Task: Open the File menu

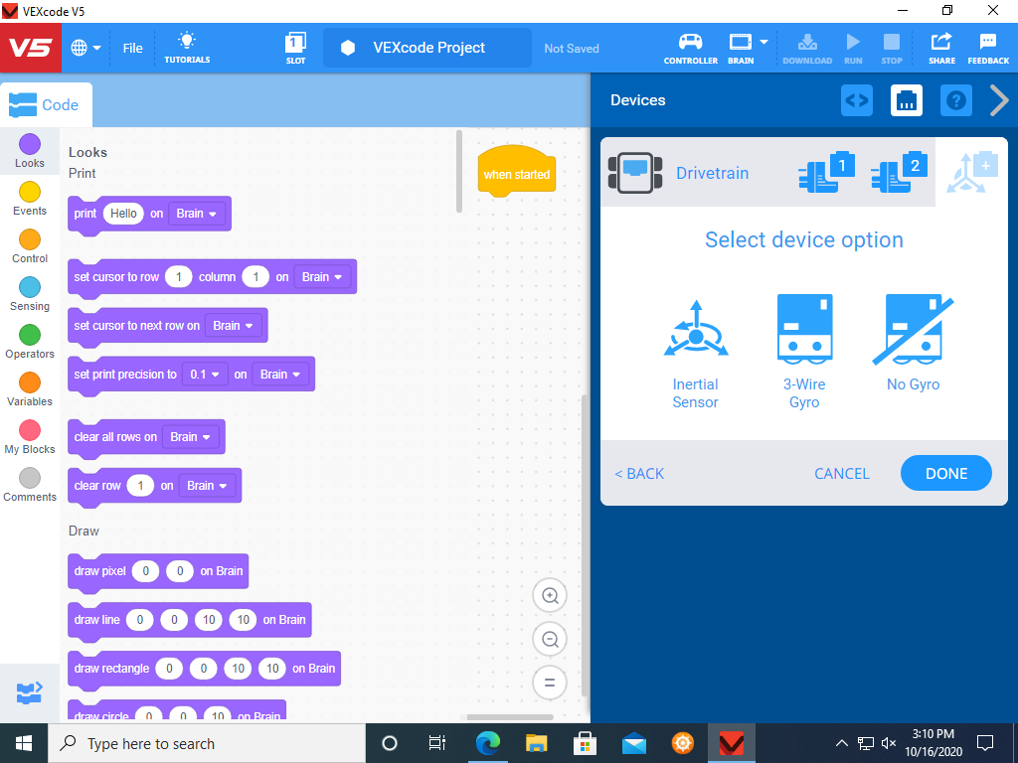Action: (x=132, y=48)
